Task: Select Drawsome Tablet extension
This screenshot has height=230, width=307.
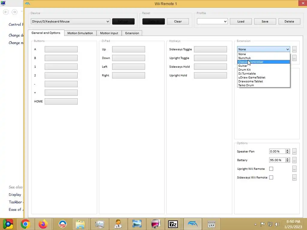Action: [x=264, y=81]
